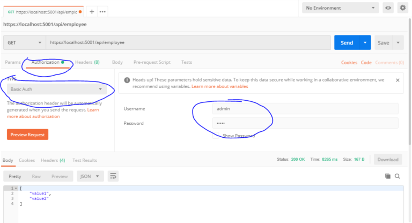Select the Raw response view
412x223 pixels.
36,176
